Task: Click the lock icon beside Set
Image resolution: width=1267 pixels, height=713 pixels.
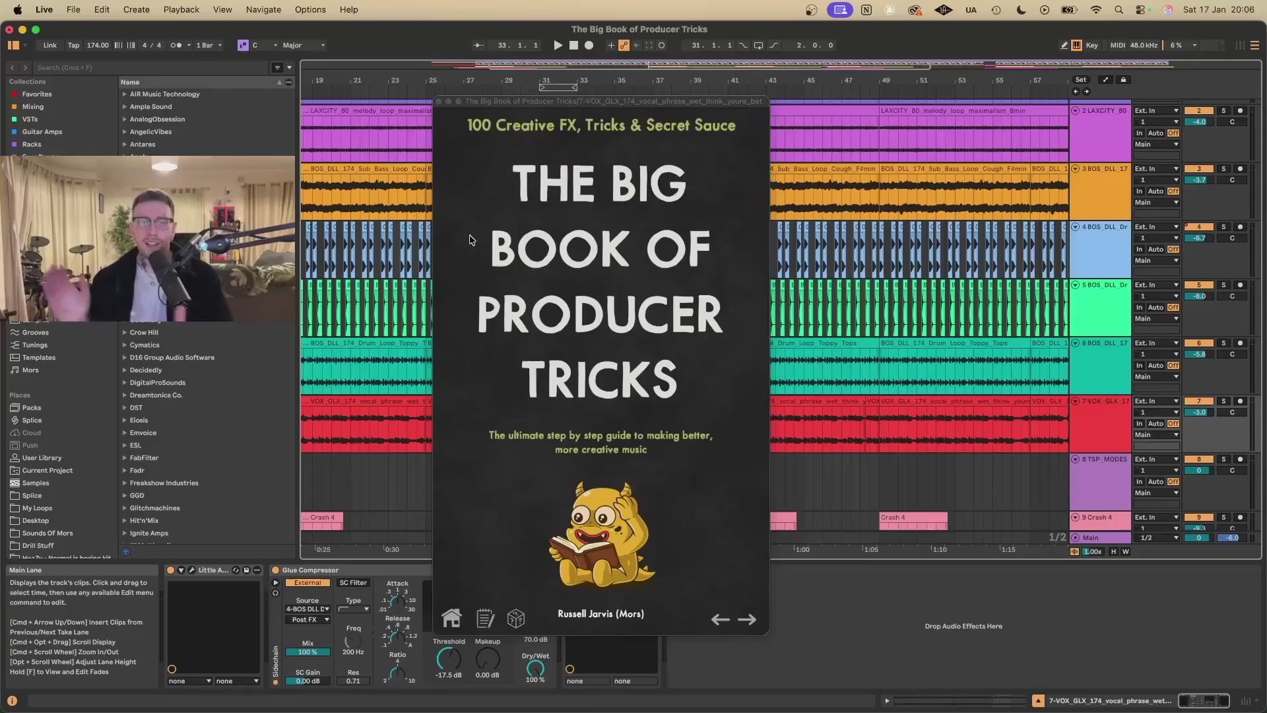Action: coord(1123,80)
